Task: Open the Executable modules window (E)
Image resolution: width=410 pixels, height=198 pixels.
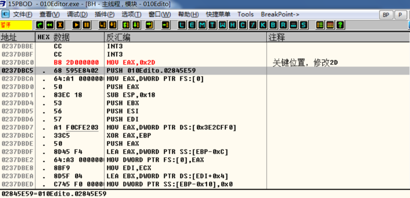Action: coord(192,25)
